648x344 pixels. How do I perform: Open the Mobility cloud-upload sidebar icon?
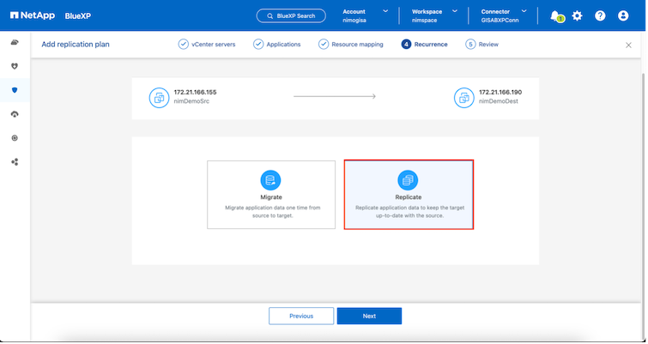[15, 114]
